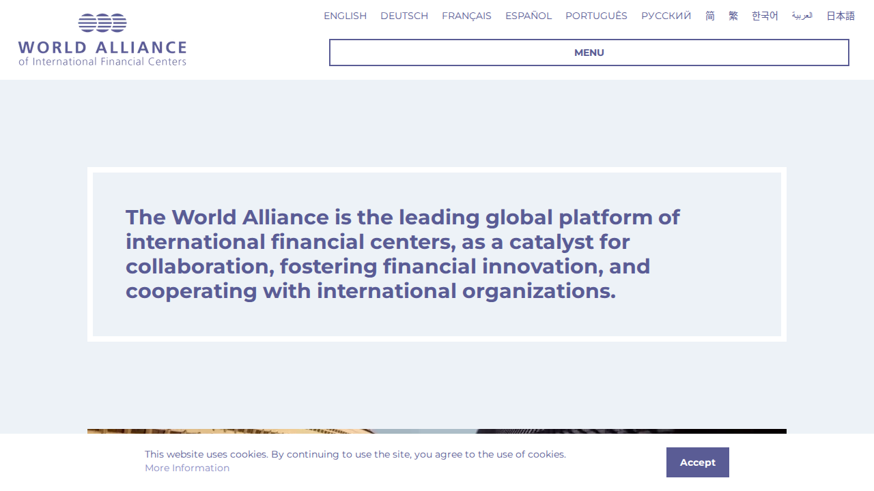The height and width of the screenshot is (491, 874).
Task: Click the World Alliance mission statement text
Action: coord(403,254)
